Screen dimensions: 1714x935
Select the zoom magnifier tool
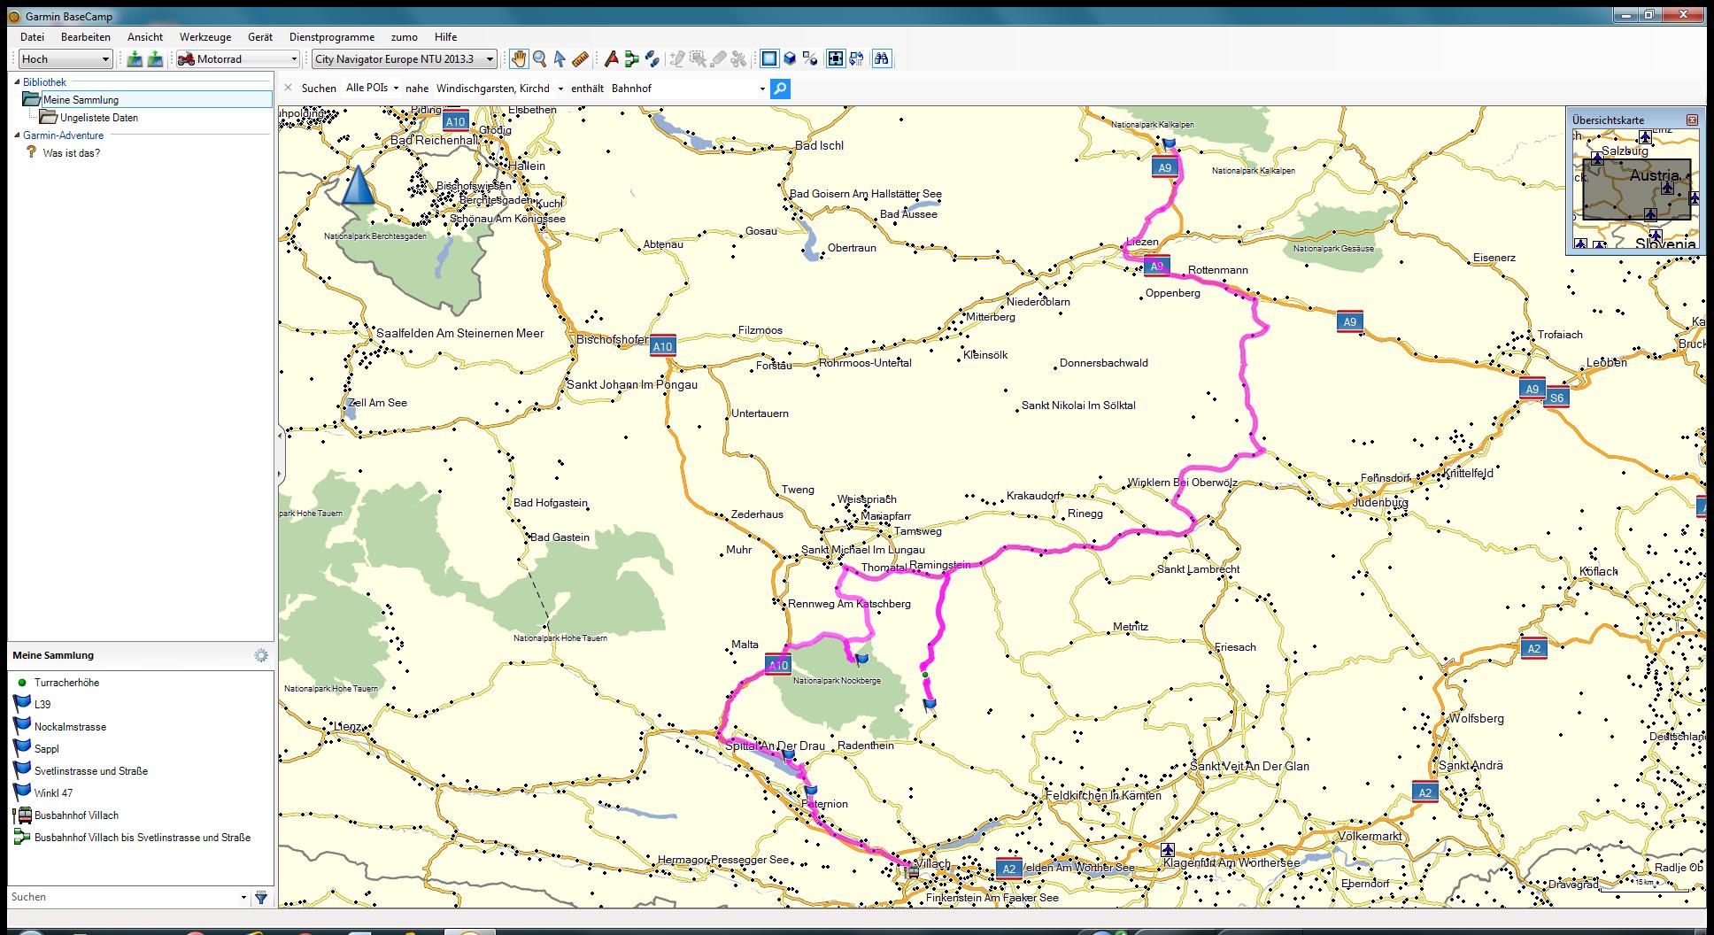(539, 59)
